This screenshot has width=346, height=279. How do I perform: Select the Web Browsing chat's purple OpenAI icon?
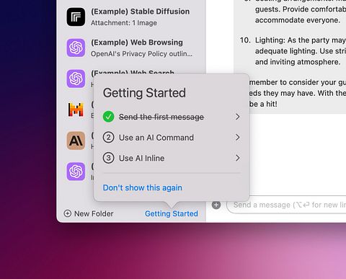coord(76,48)
